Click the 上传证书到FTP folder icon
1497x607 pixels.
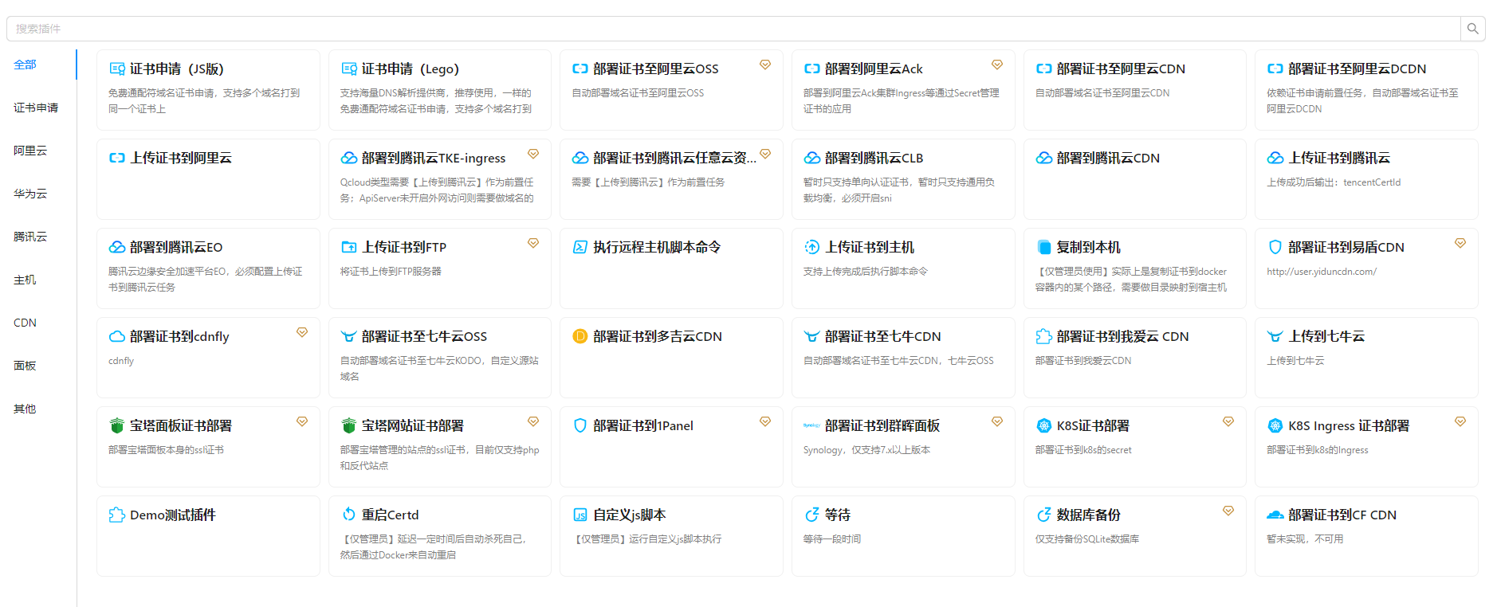[x=348, y=248]
